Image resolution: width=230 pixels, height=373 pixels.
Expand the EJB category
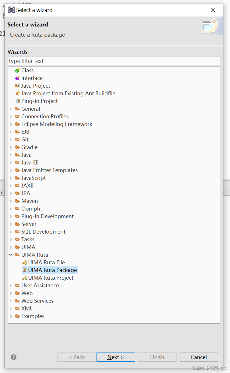(11, 132)
